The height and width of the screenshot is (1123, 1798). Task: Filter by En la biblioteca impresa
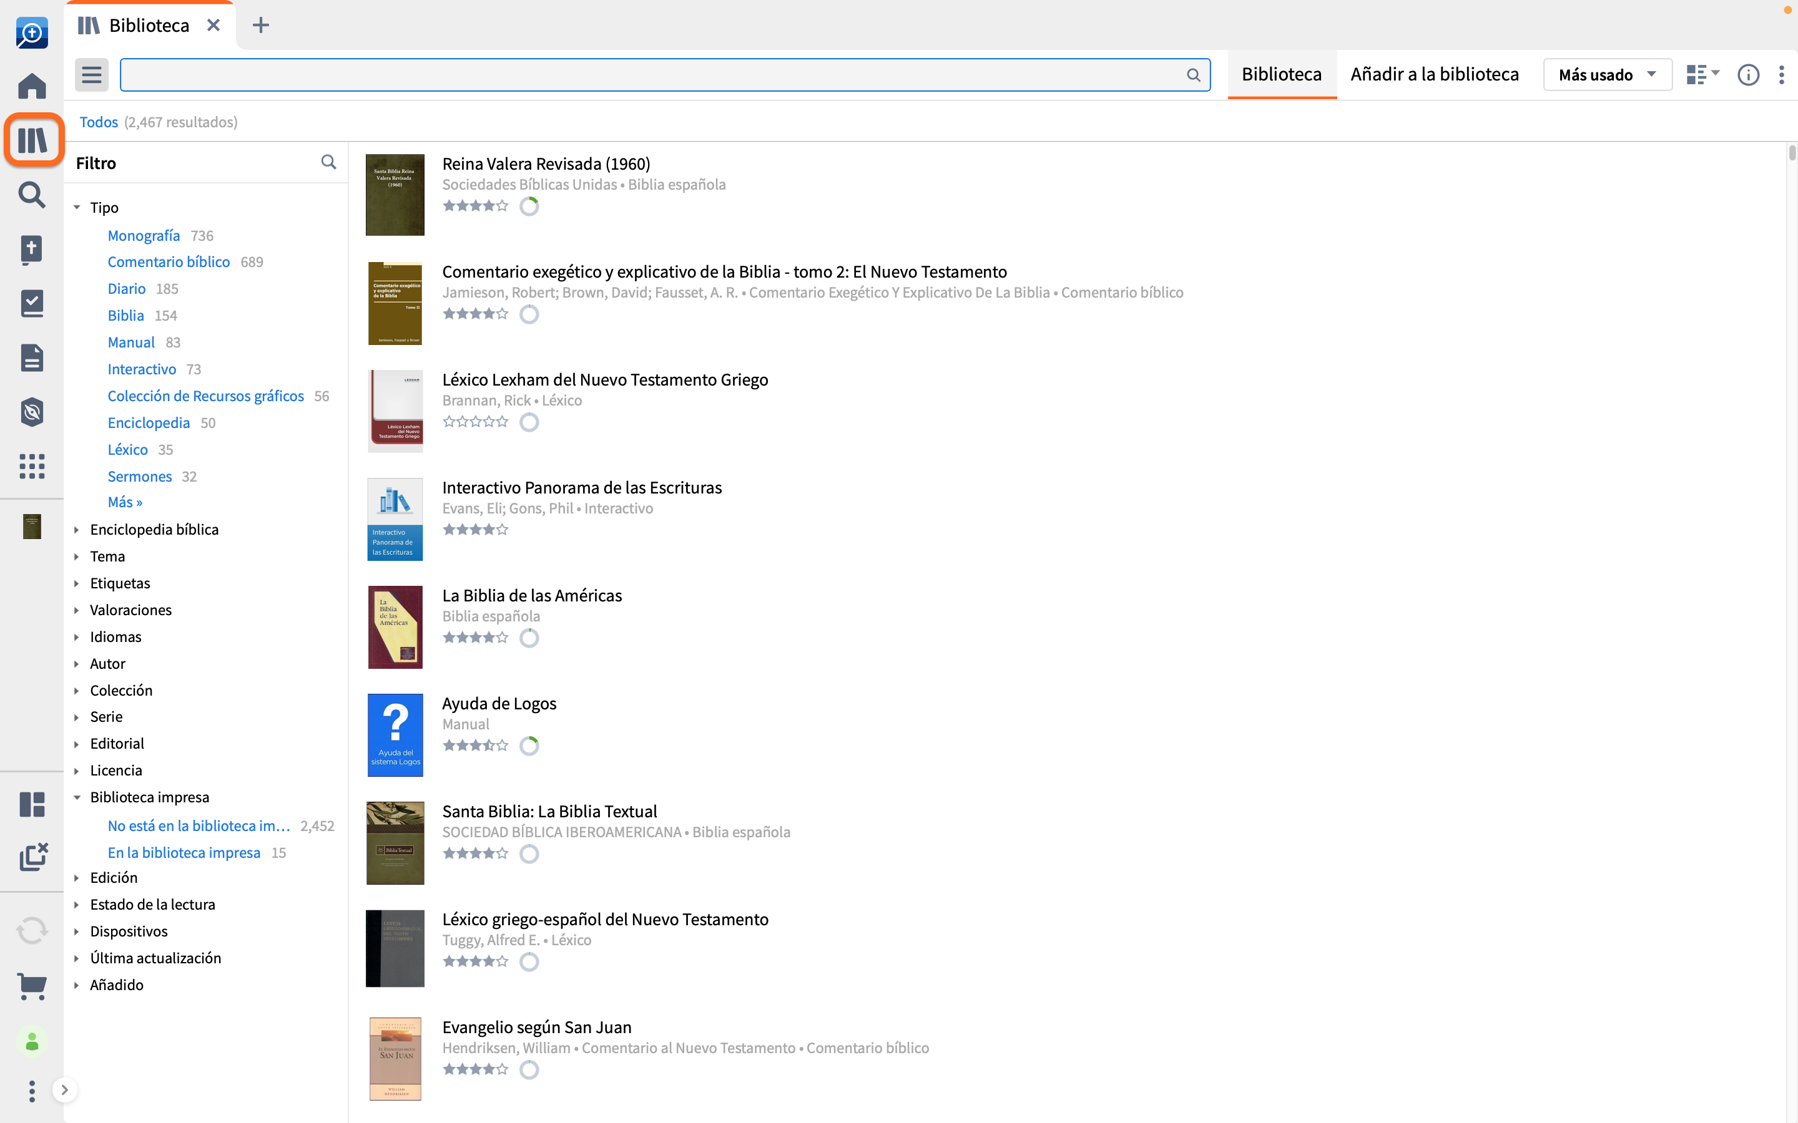(184, 853)
